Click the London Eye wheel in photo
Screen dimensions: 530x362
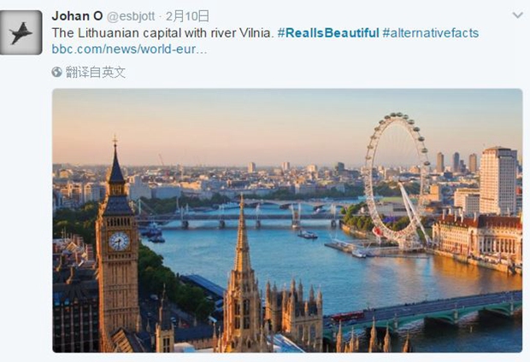click(x=397, y=181)
